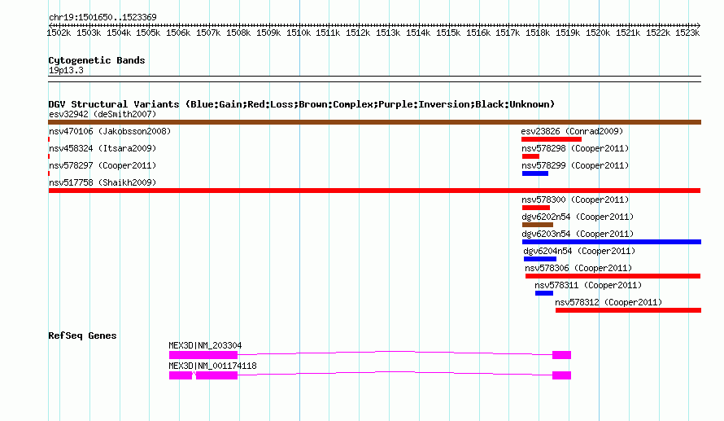Select the leftmost exon of NM_001174118

point(181,375)
